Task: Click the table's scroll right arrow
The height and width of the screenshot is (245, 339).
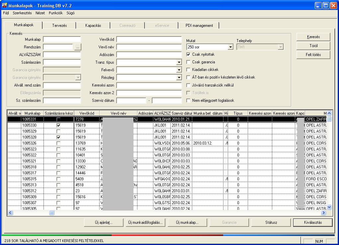Action: (323, 213)
